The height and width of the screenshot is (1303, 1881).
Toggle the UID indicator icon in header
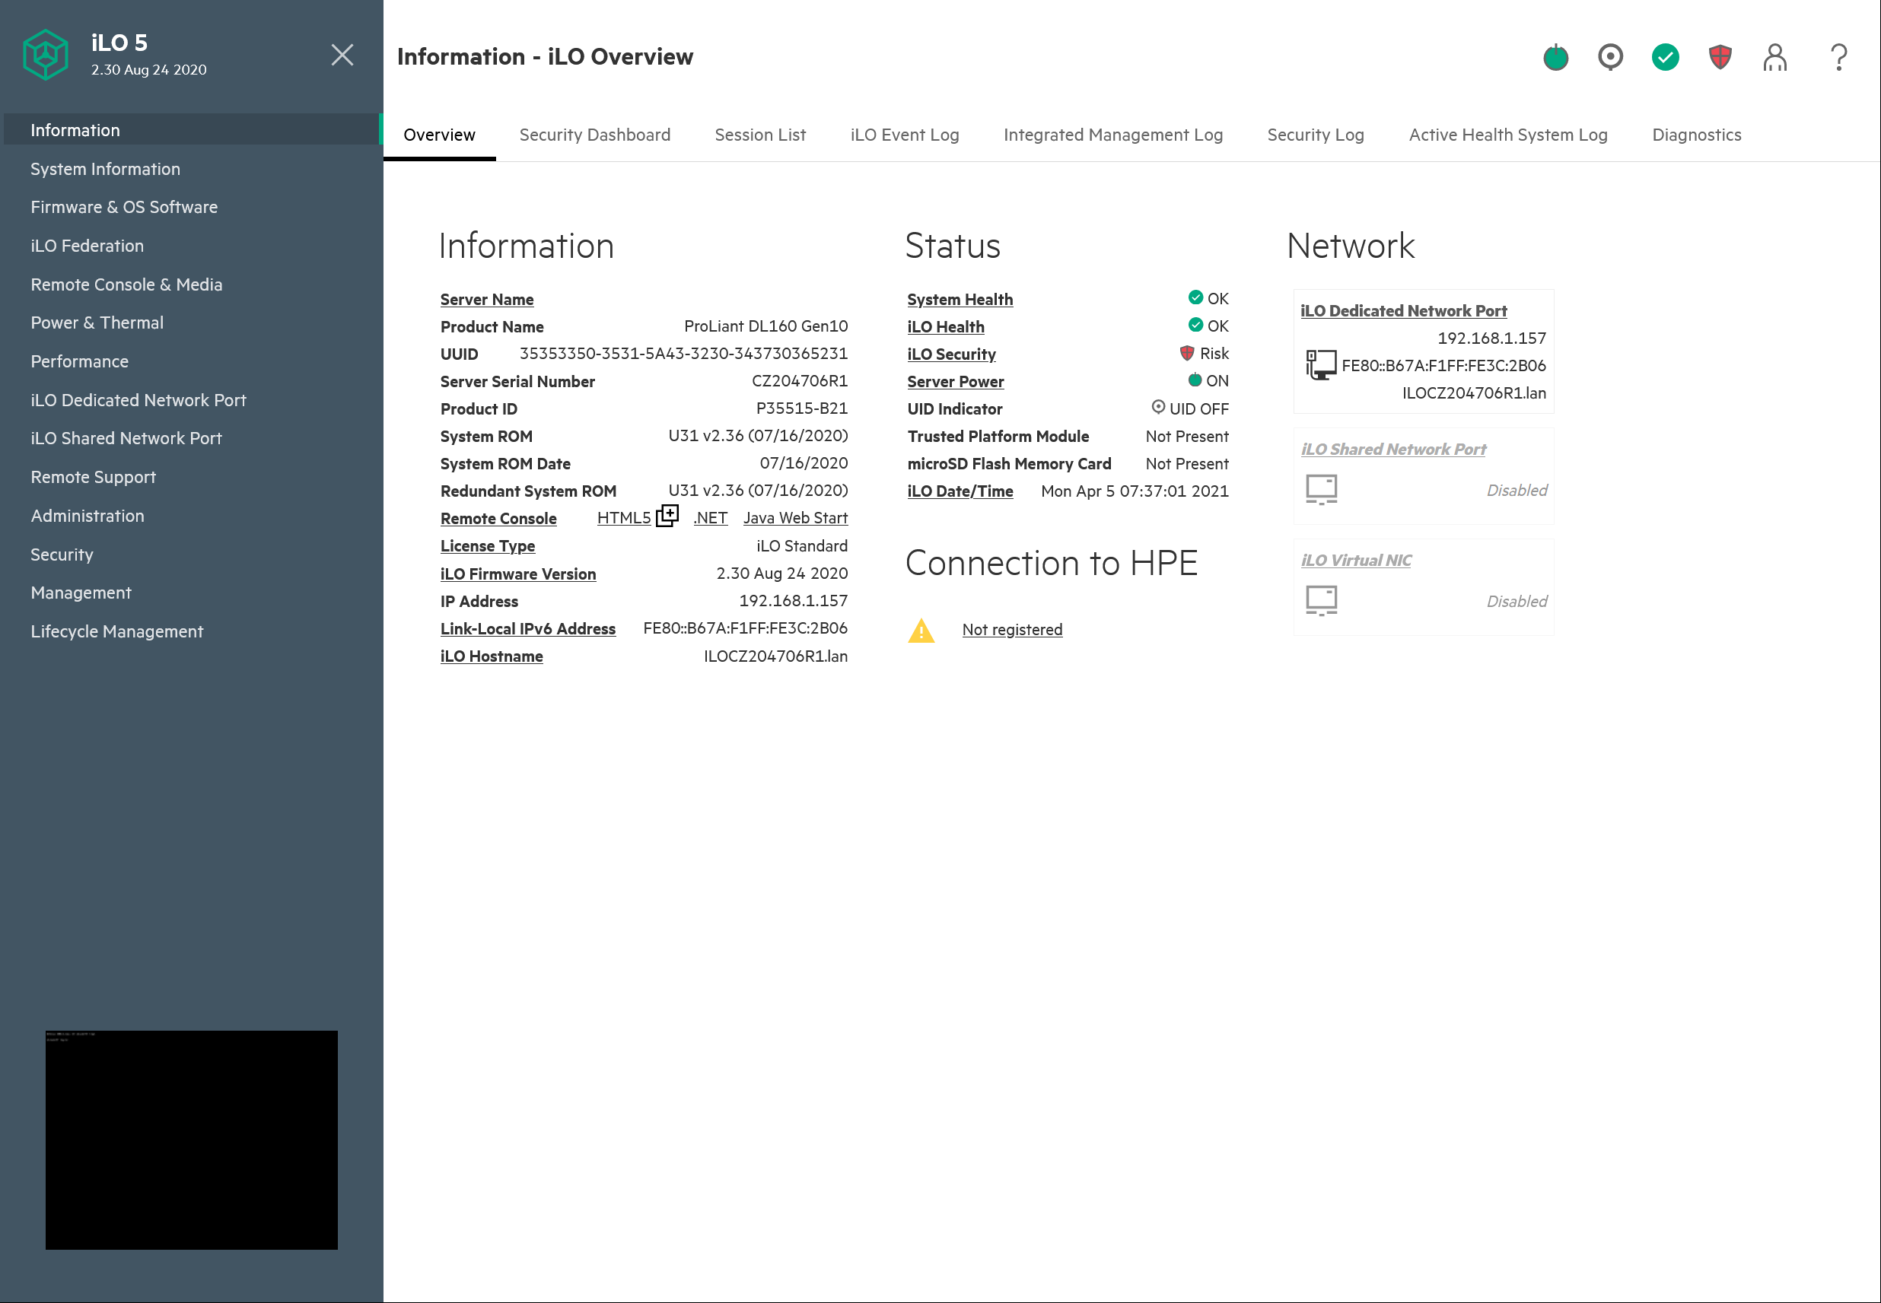pyautogui.click(x=1610, y=57)
